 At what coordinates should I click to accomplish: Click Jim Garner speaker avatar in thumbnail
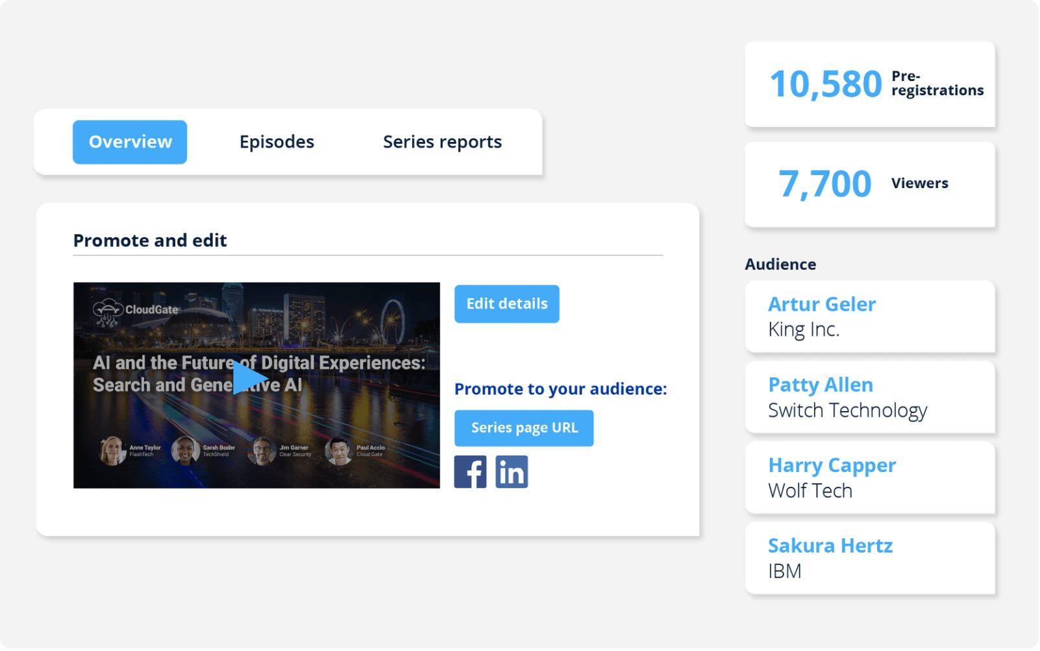[263, 451]
